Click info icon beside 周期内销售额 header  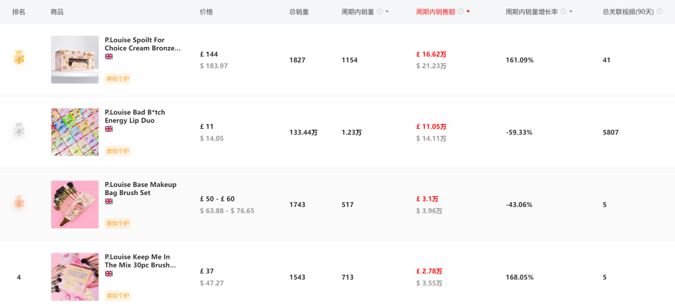pos(461,12)
